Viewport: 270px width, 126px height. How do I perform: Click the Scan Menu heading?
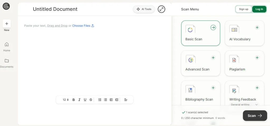click(190, 9)
